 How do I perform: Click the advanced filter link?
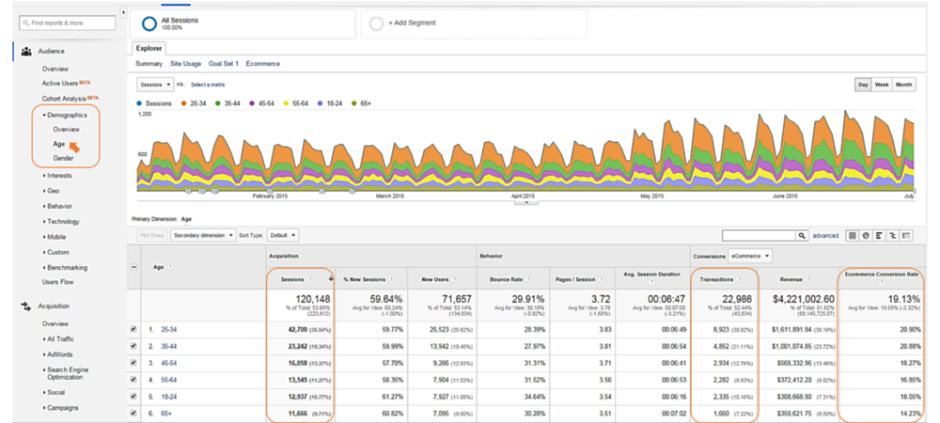coord(825,236)
